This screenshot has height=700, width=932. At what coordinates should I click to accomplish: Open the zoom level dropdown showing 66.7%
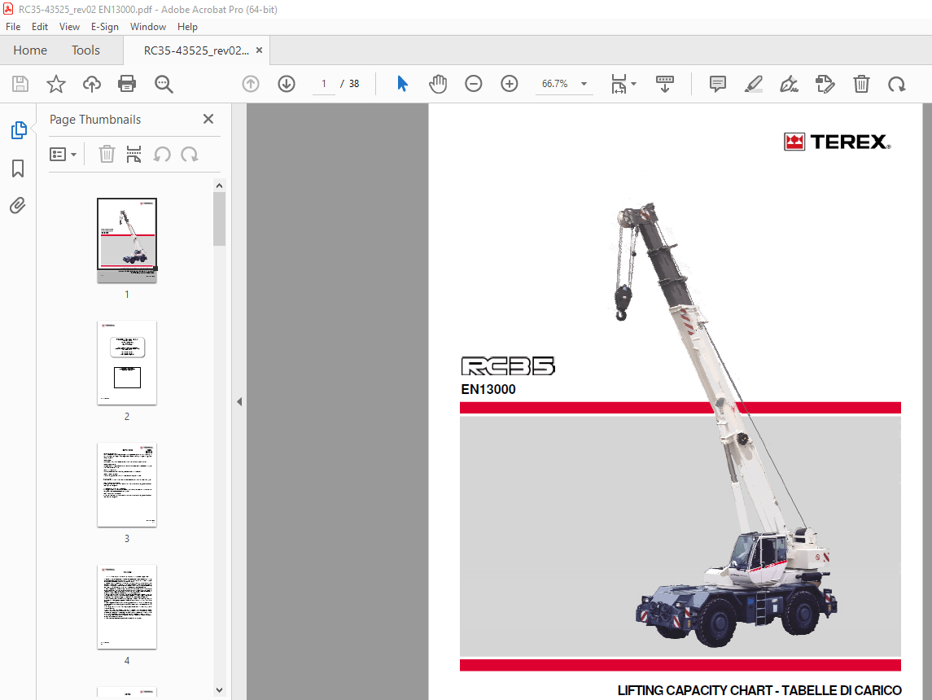click(x=583, y=84)
